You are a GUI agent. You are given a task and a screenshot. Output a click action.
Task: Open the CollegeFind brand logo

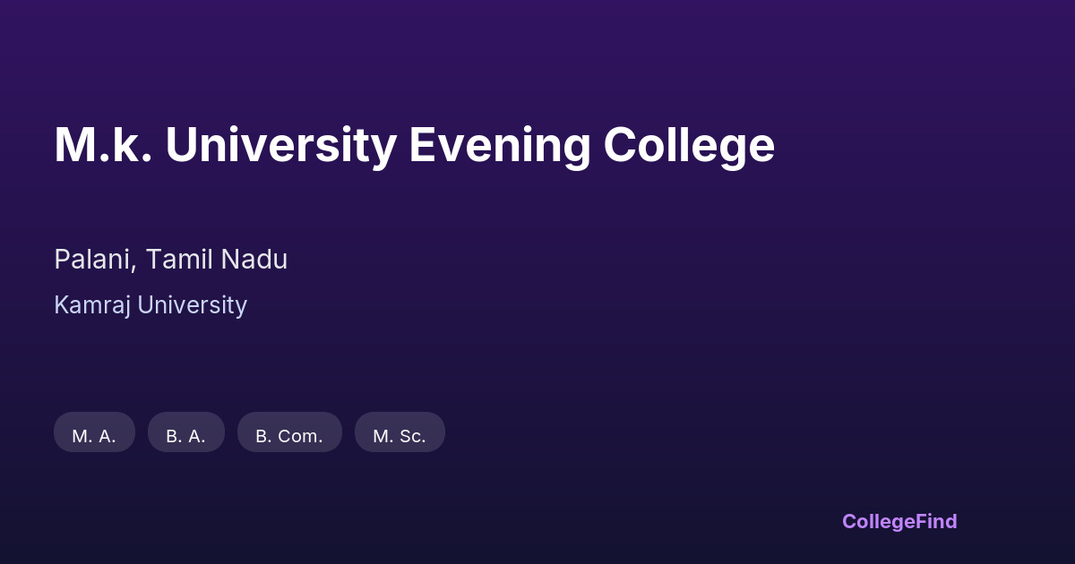pyautogui.click(x=899, y=521)
